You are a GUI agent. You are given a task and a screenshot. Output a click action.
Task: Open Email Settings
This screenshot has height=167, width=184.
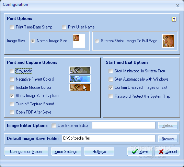pos(66,152)
